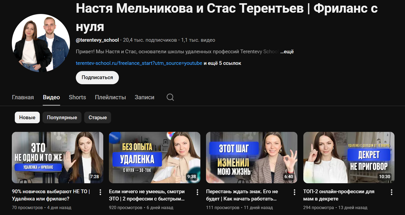Enable the 'Старые' sorting filter

(97, 117)
